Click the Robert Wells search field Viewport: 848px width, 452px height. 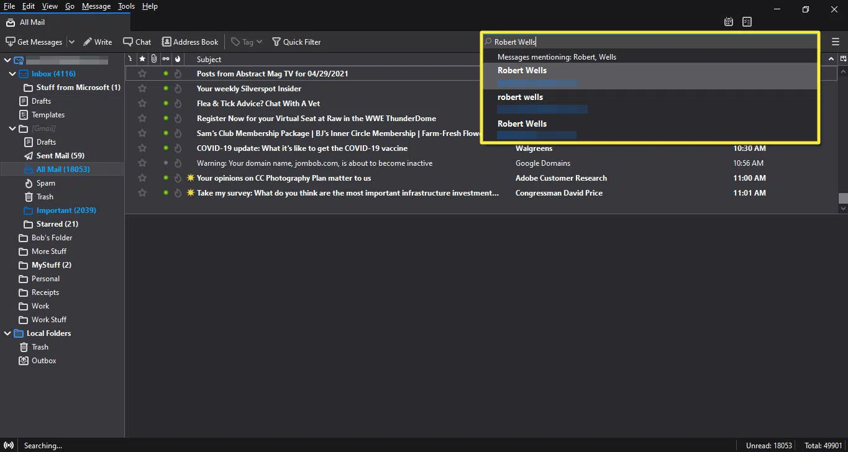click(652, 42)
